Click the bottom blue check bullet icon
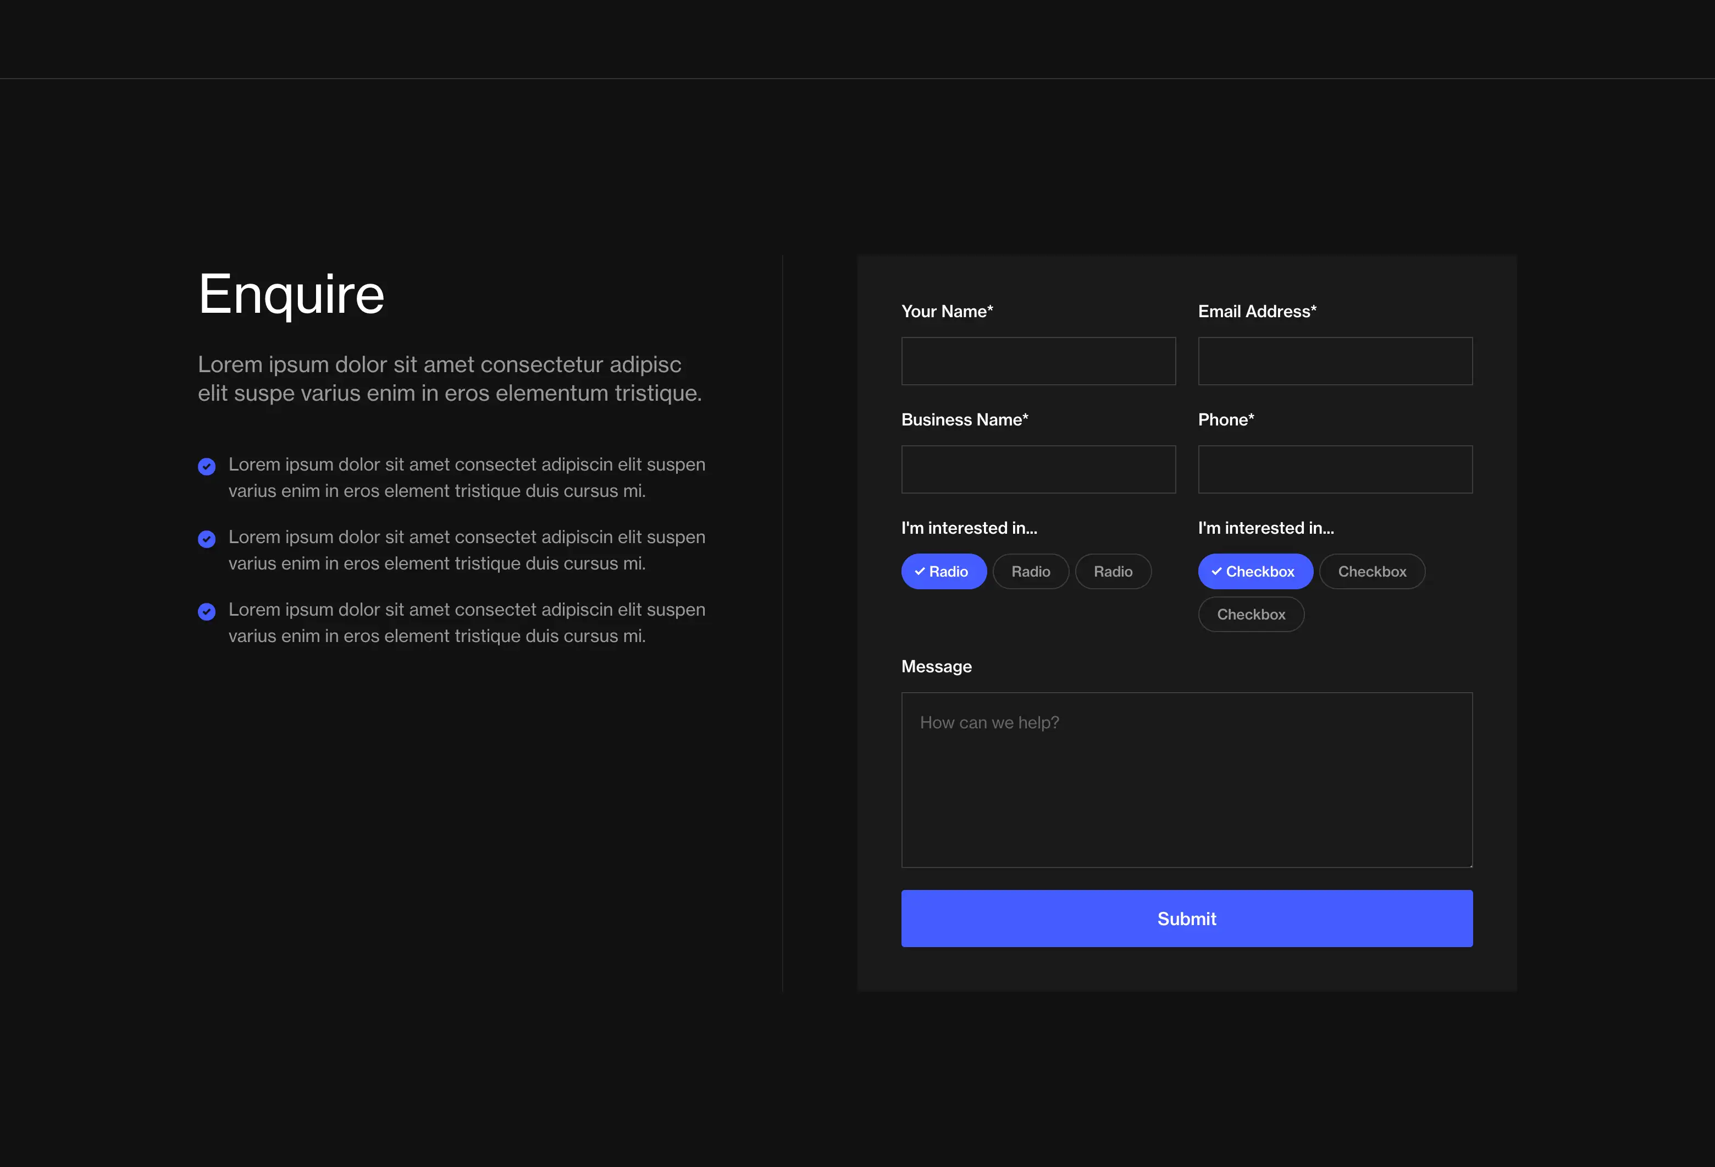The height and width of the screenshot is (1167, 1715). tap(207, 611)
